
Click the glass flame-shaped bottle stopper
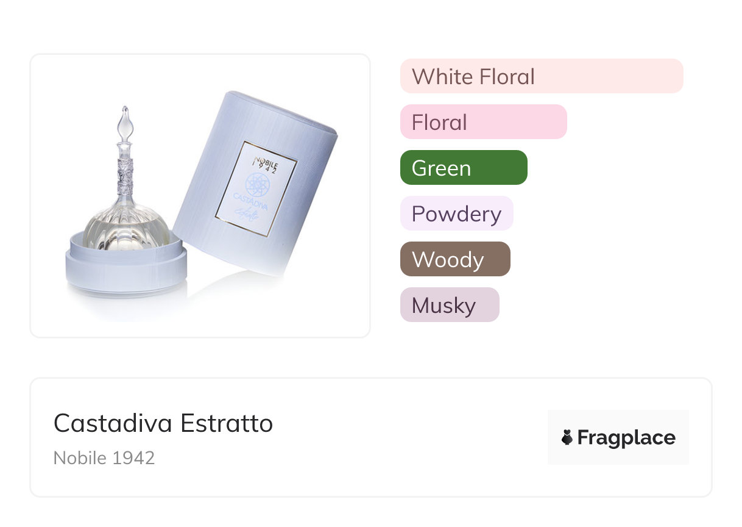pyautogui.click(x=125, y=125)
